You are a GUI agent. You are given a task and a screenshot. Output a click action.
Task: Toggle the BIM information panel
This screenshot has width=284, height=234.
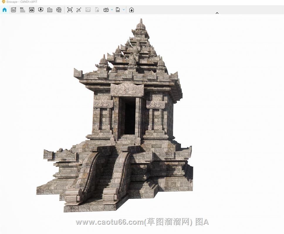[x=23, y=10]
